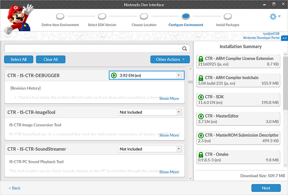288x195 pixels.
Task: Click download icon on CTR - SDK card
Action: click(201, 97)
